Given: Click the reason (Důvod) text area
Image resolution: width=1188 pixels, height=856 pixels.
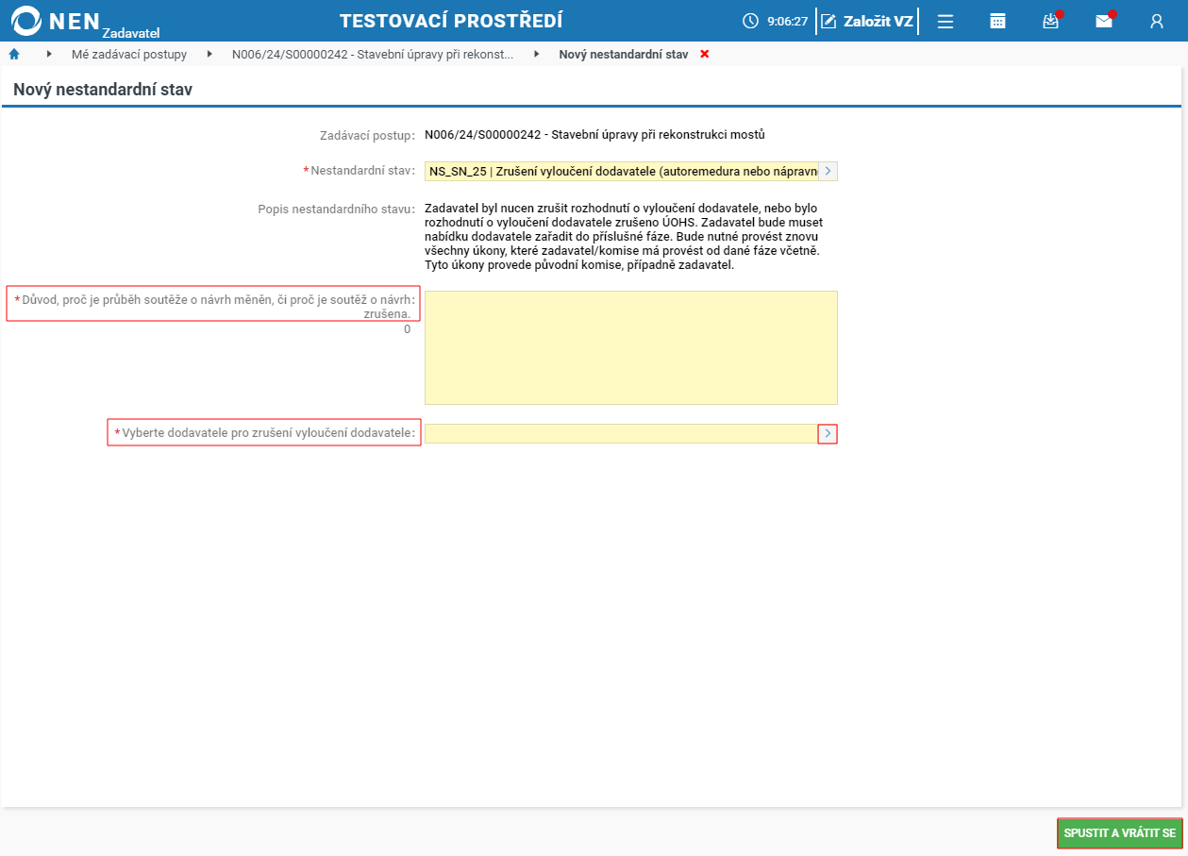Looking at the screenshot, I should click(631, 347).
